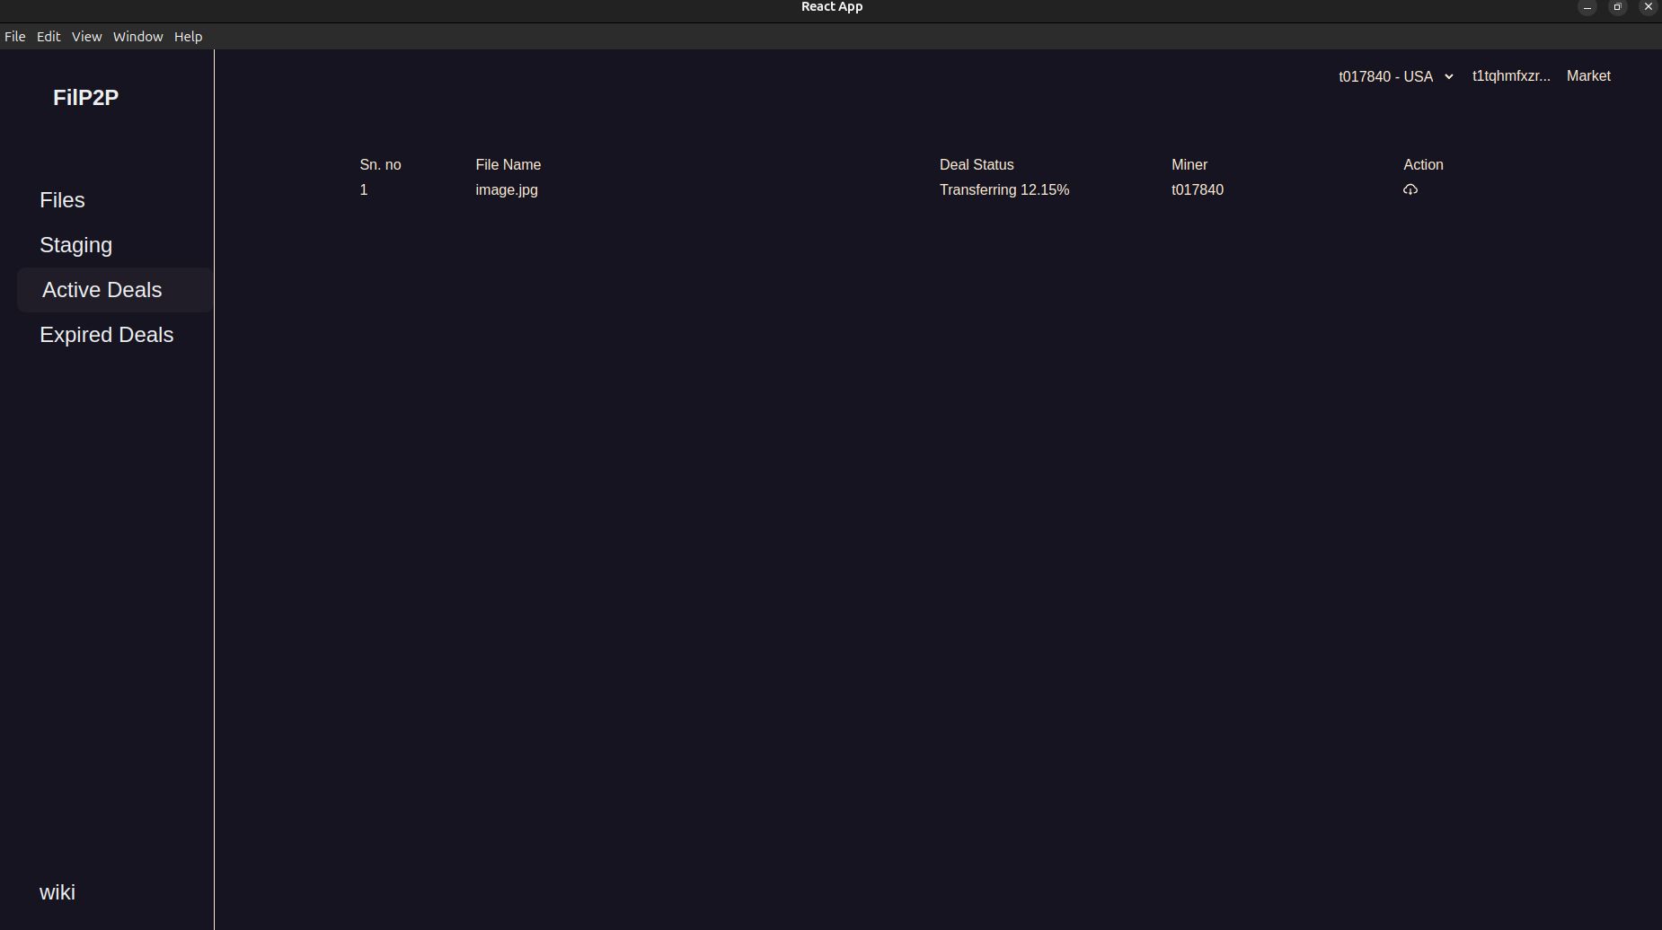
Task: Select the image.jpg file name
Action: click(x=507, y=190)
